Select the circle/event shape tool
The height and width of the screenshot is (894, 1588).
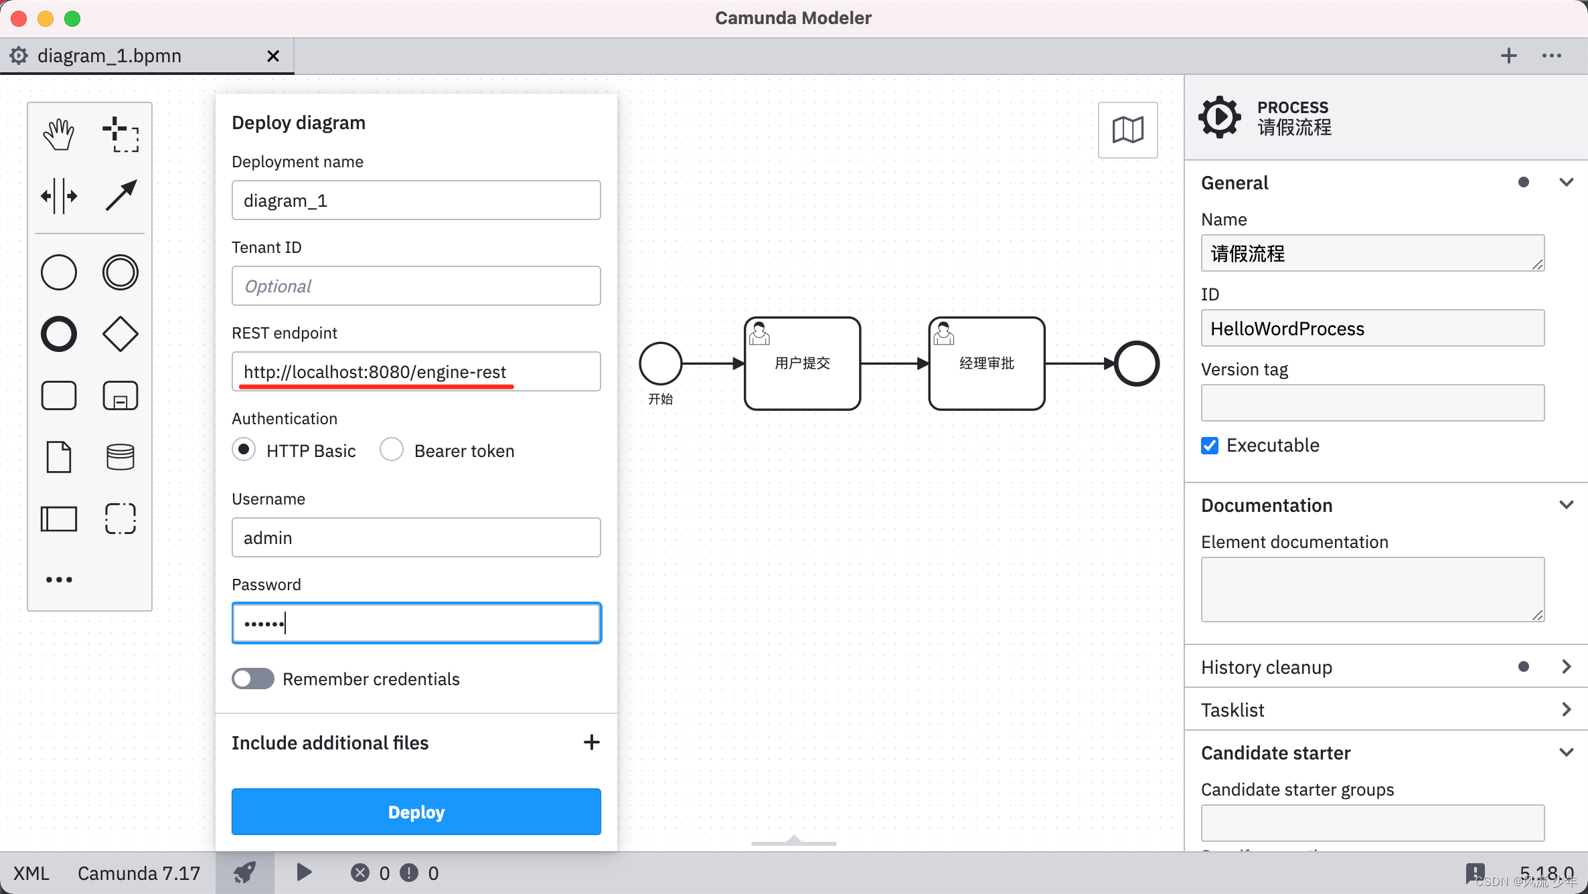point(59,270)
